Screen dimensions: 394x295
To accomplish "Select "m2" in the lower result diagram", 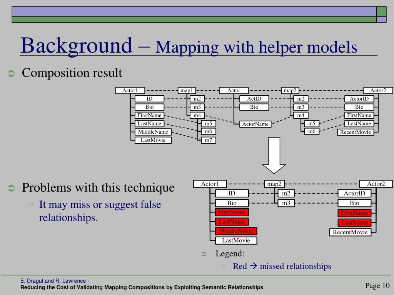I will [286, 194].
